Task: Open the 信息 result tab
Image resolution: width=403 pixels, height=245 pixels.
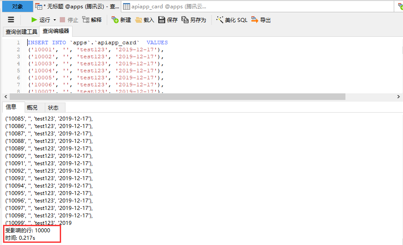Action: (11, 107)
